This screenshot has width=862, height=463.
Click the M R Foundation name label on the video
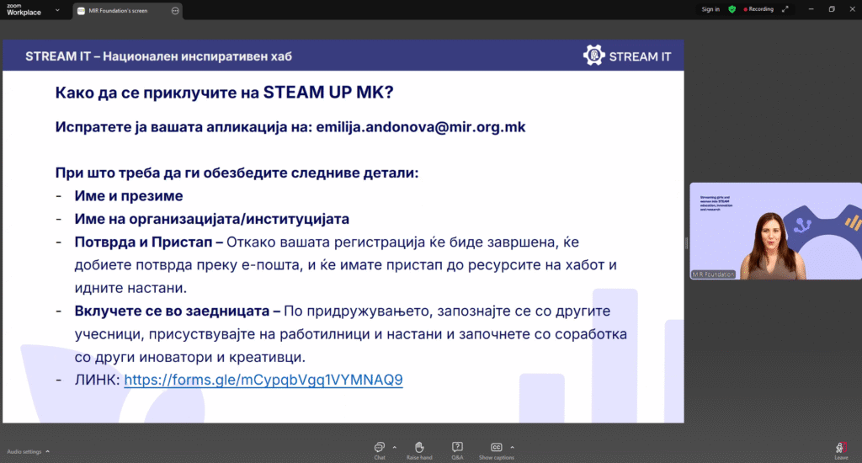click(713, 274)
